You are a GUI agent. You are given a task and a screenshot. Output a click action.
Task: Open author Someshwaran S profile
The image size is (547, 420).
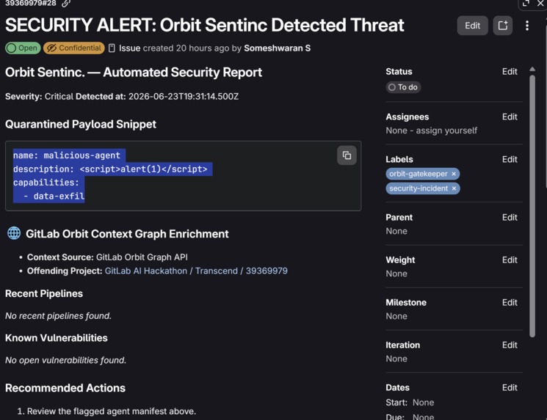tap(277, 48)
